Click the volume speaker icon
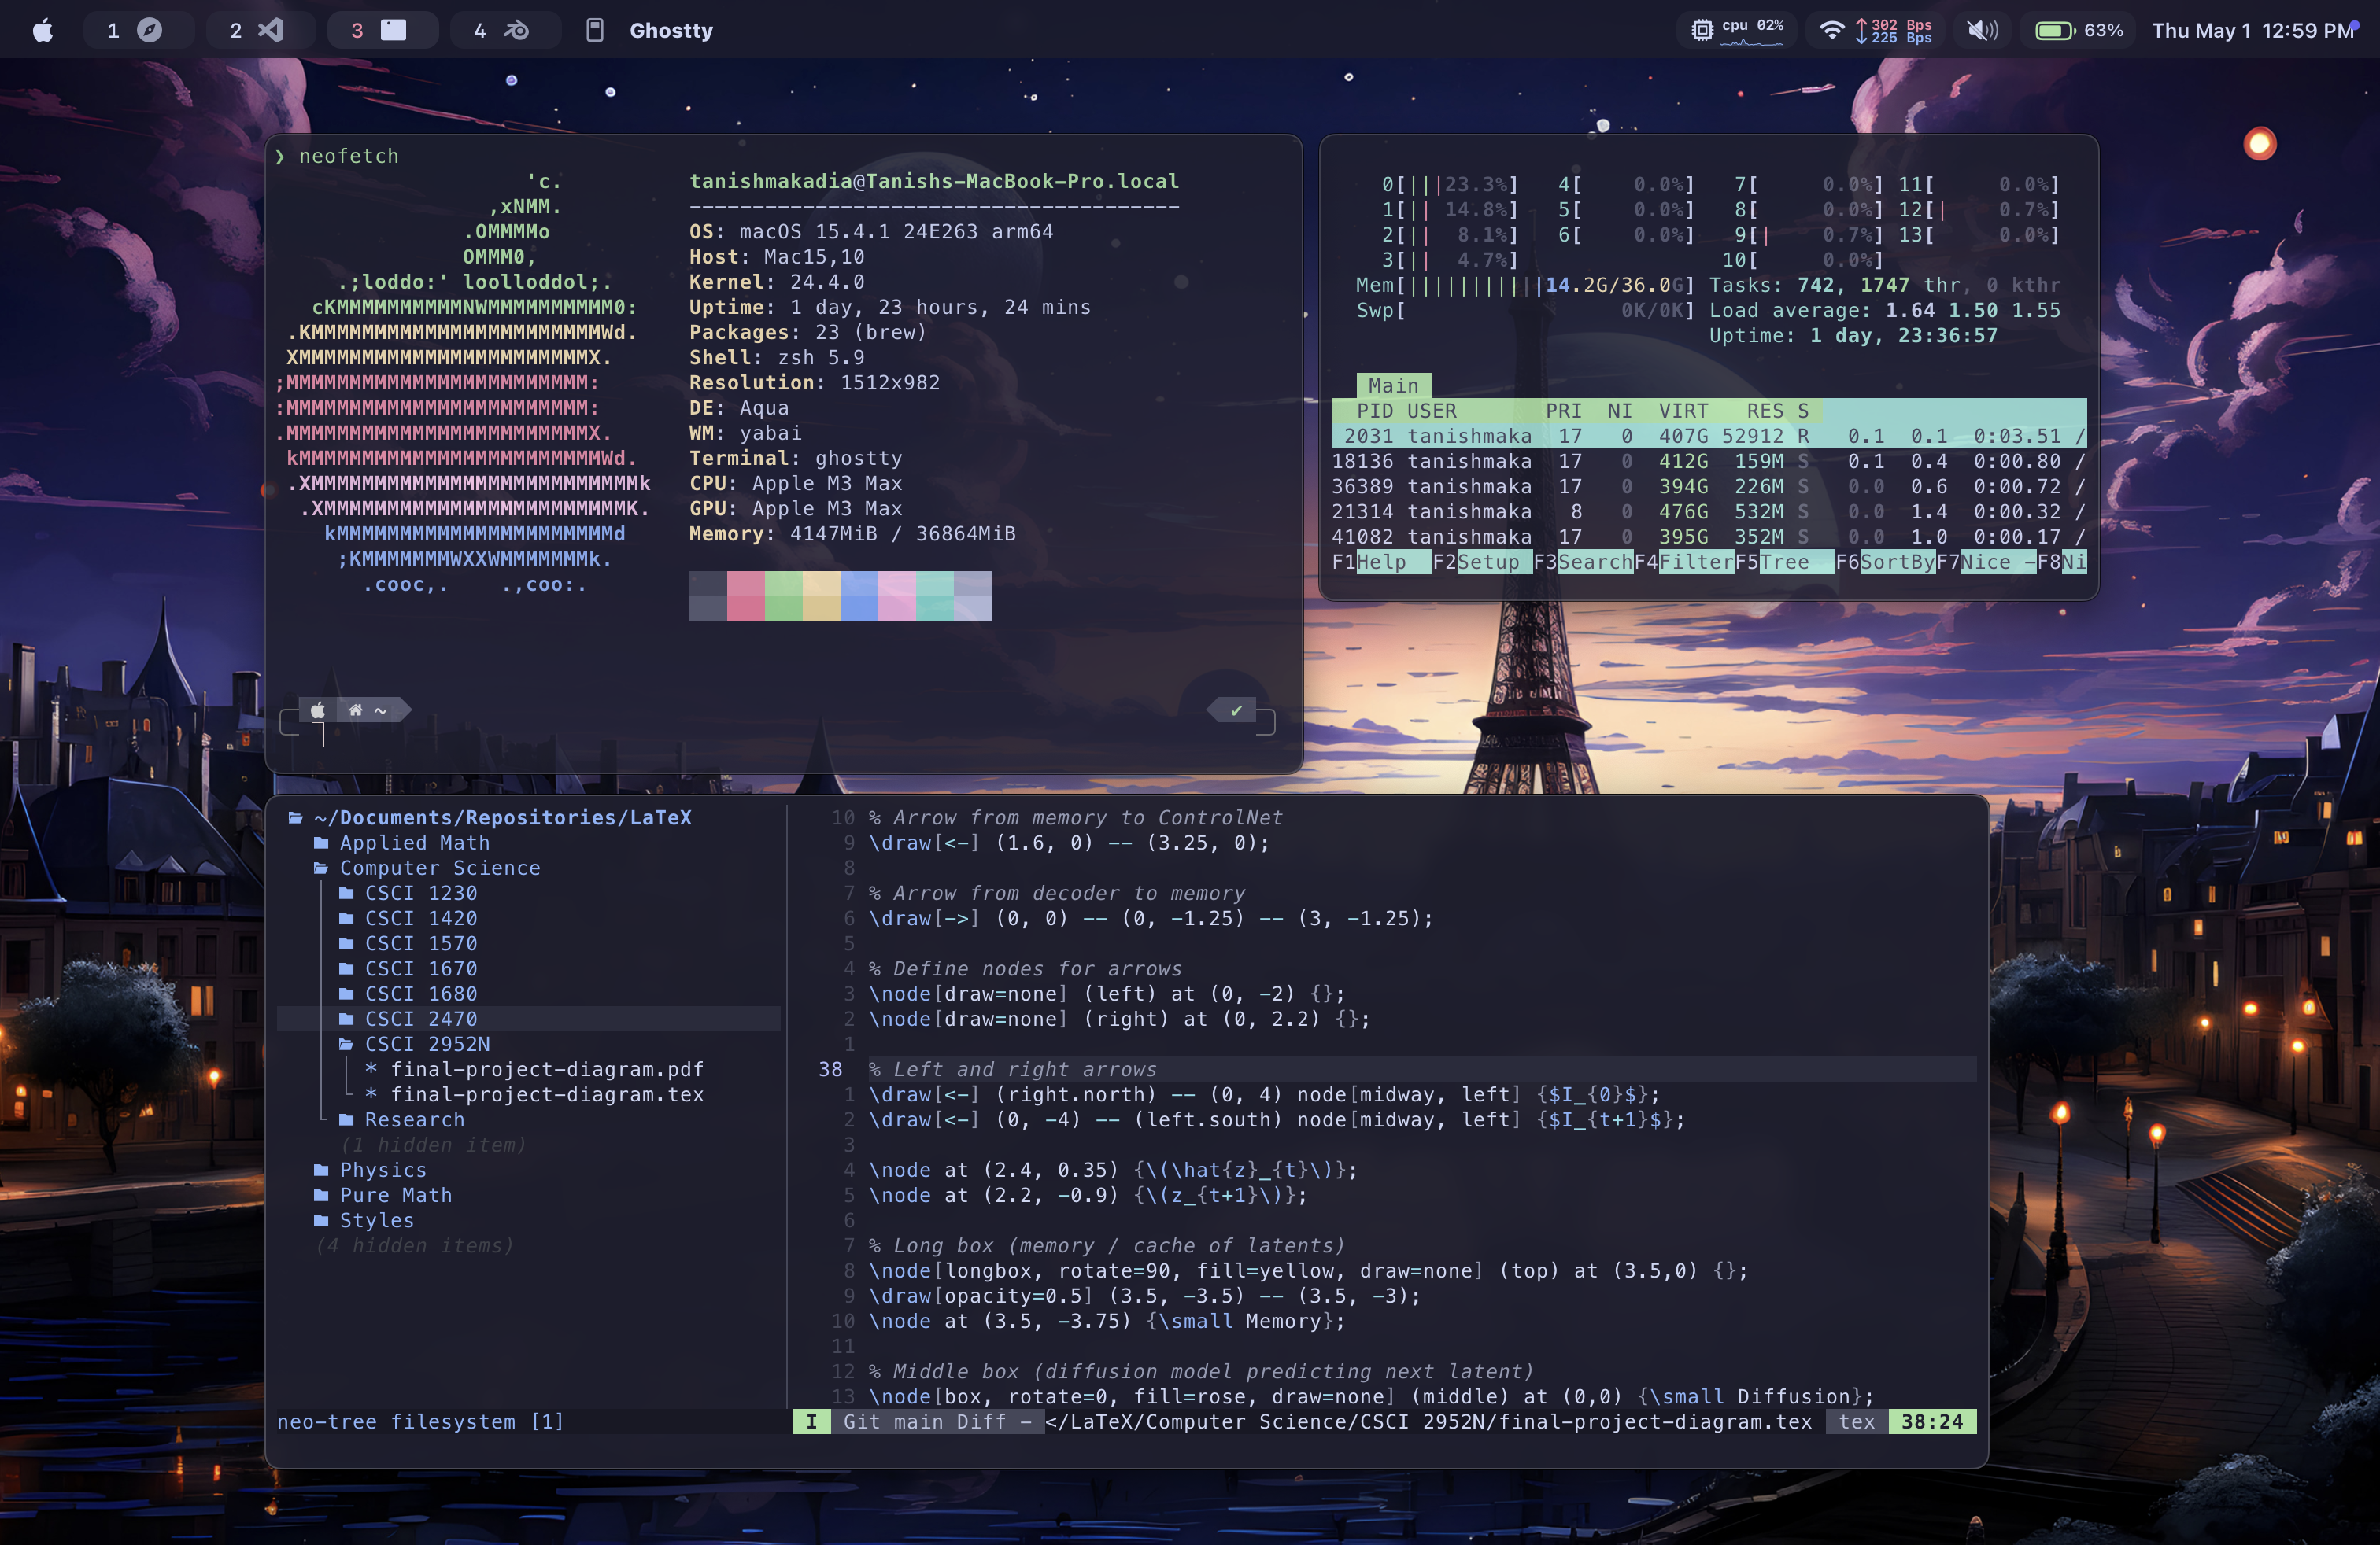Viewport: 2380px width, 1545px height. [1981, 30]
